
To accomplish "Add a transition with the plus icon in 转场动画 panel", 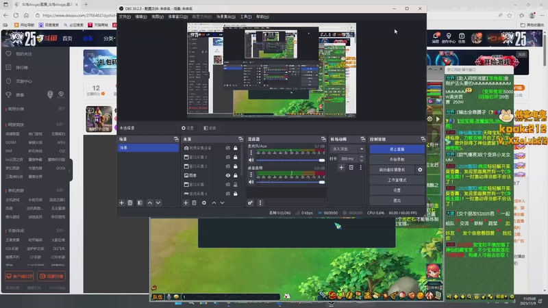I will pyautogui.click(x=341, y=168).
